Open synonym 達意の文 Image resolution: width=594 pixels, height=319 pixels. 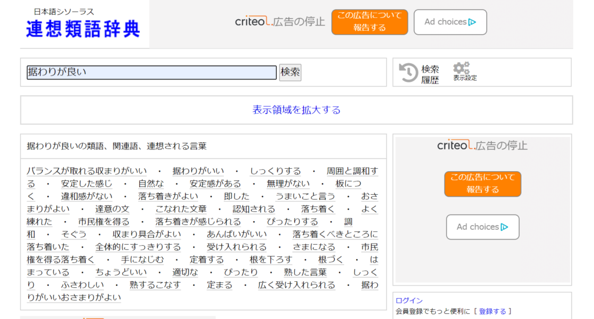[113, 209]
